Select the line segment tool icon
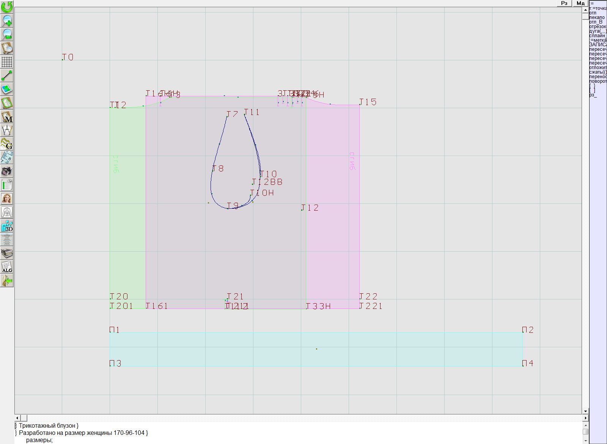 (x=7, y=76)
